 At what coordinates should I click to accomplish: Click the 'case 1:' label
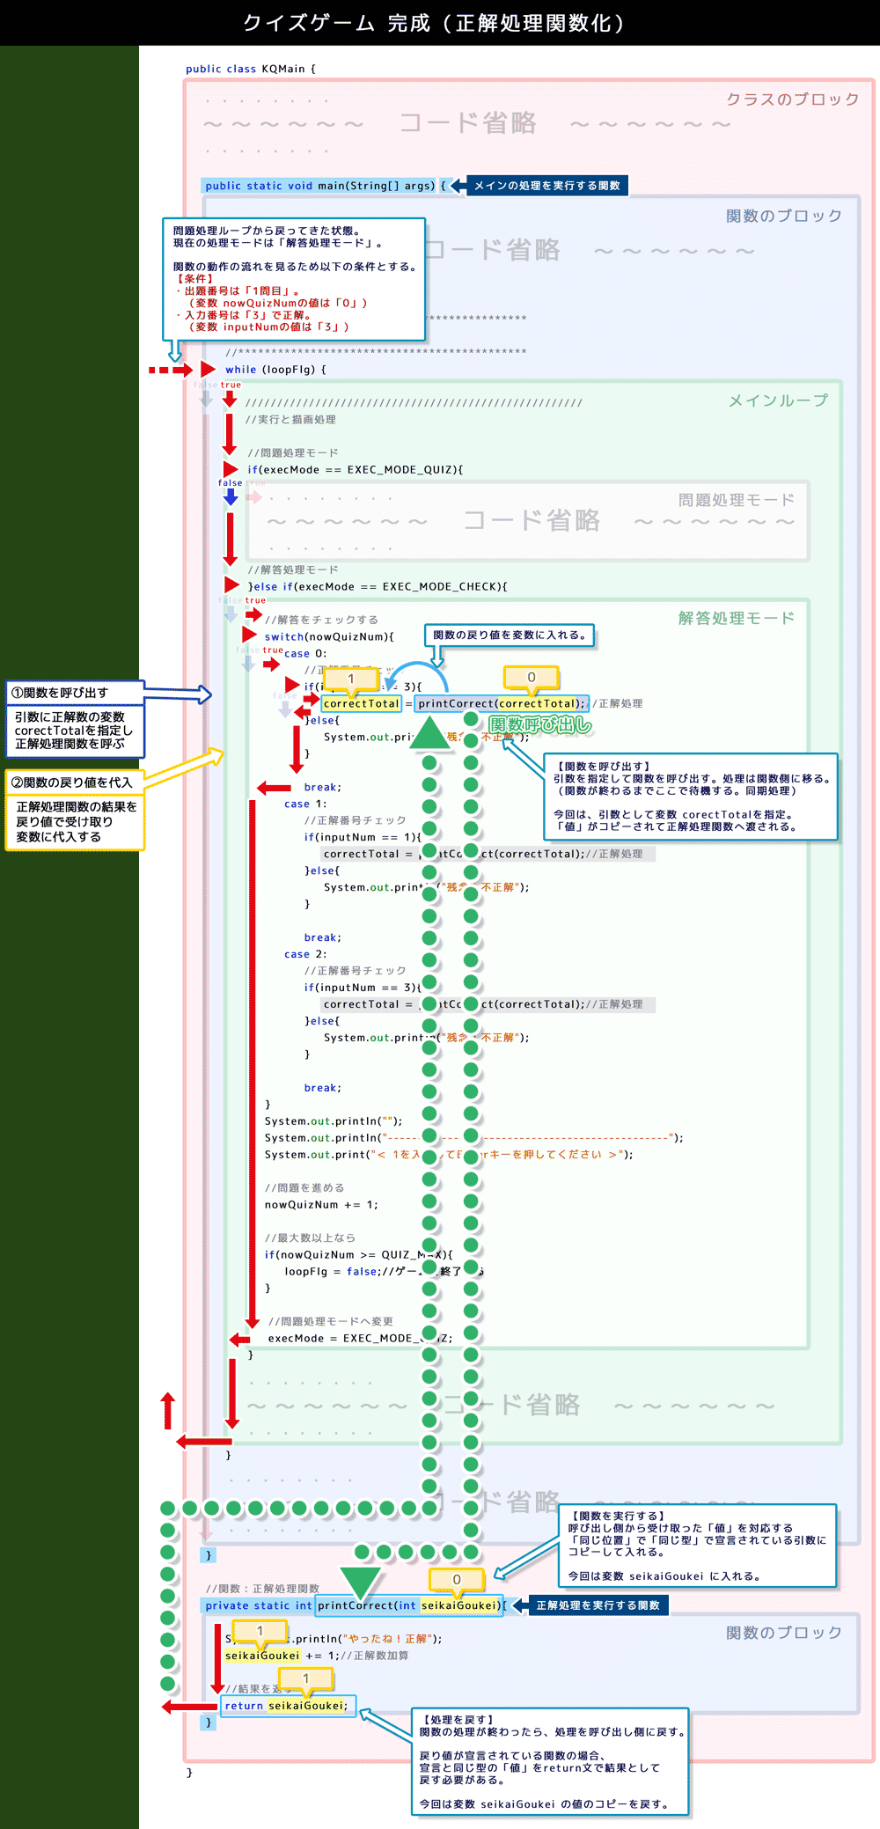(x=304, y=804)
